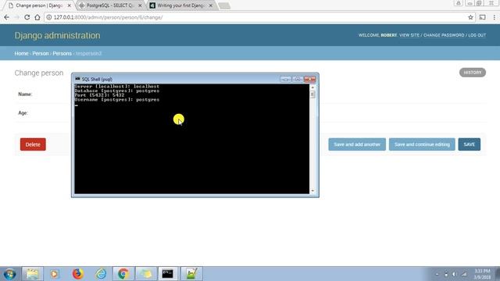Open Firefox from taskbar
Screen dimensions: 500x281
77,274
